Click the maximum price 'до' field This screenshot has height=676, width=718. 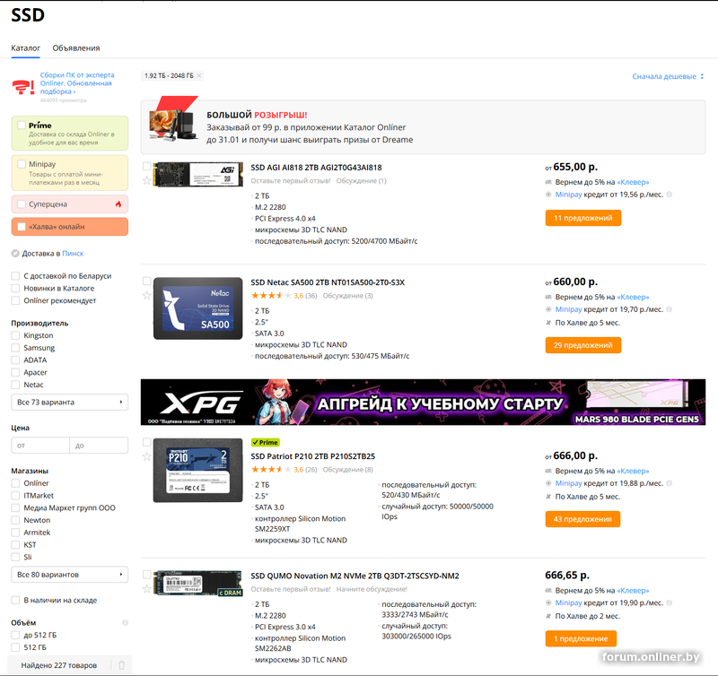pyautogui.click(x=99, y=445)
